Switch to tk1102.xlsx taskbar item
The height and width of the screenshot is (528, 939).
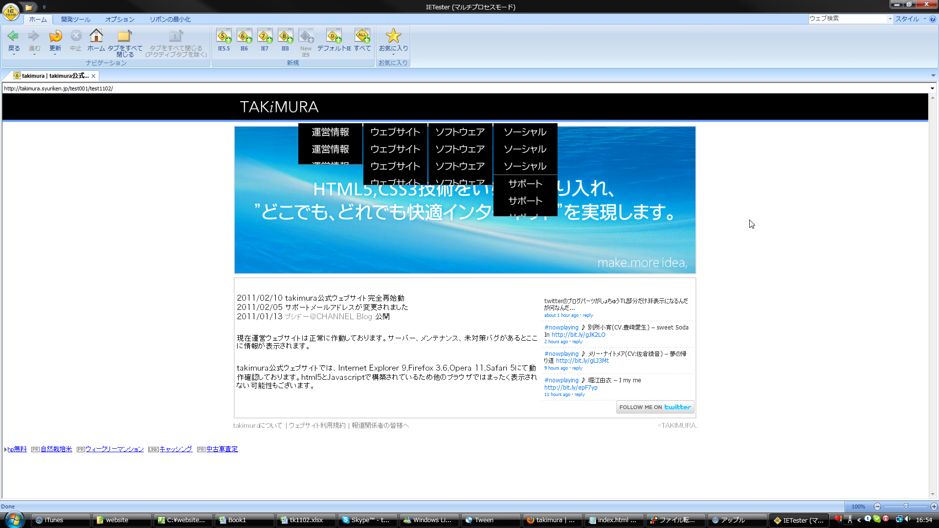coord(306,520)
